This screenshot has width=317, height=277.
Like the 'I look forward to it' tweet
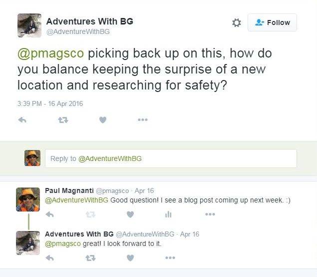130,257
